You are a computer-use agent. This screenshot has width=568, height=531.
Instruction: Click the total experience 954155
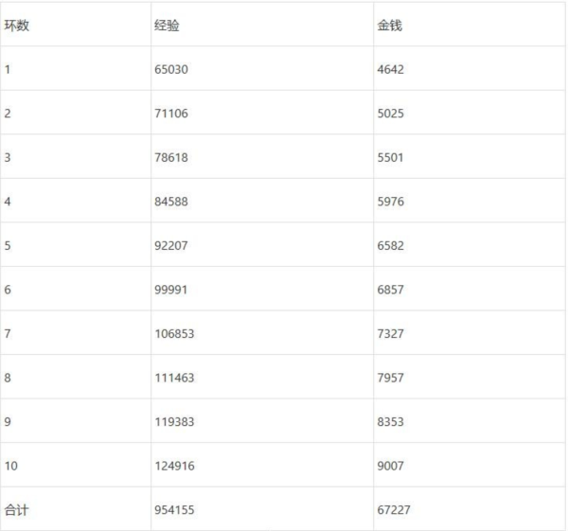click(x=174, y=509)
